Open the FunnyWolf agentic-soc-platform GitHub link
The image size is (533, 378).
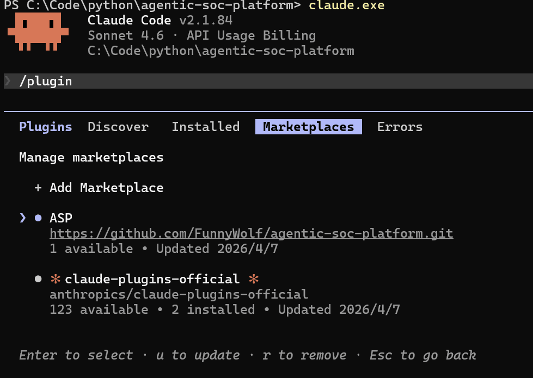[x=250, y=233]
